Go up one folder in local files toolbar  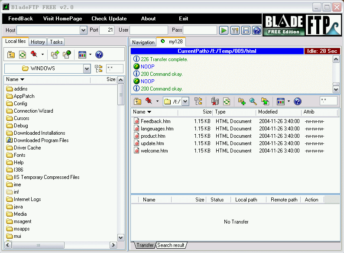pos(11,55)
